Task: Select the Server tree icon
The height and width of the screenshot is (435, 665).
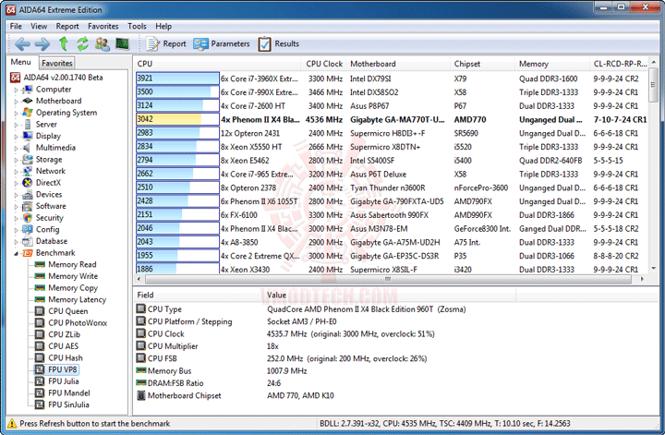Action: [x=28, y=125]
